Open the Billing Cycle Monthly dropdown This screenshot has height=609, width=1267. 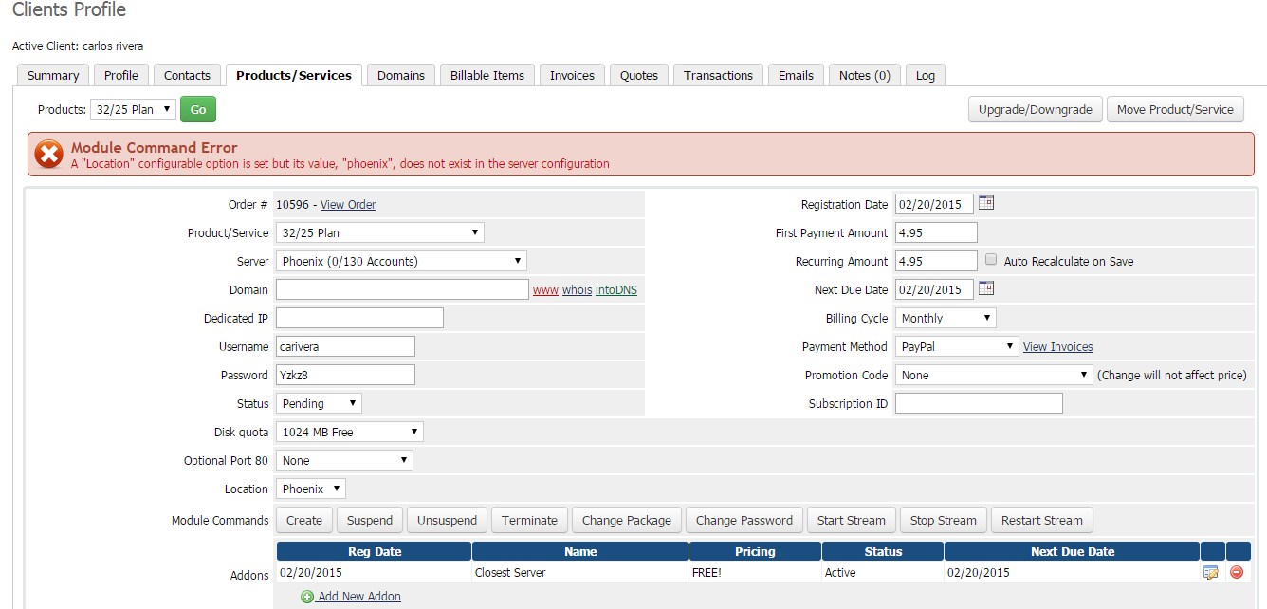tap(946, 318)
